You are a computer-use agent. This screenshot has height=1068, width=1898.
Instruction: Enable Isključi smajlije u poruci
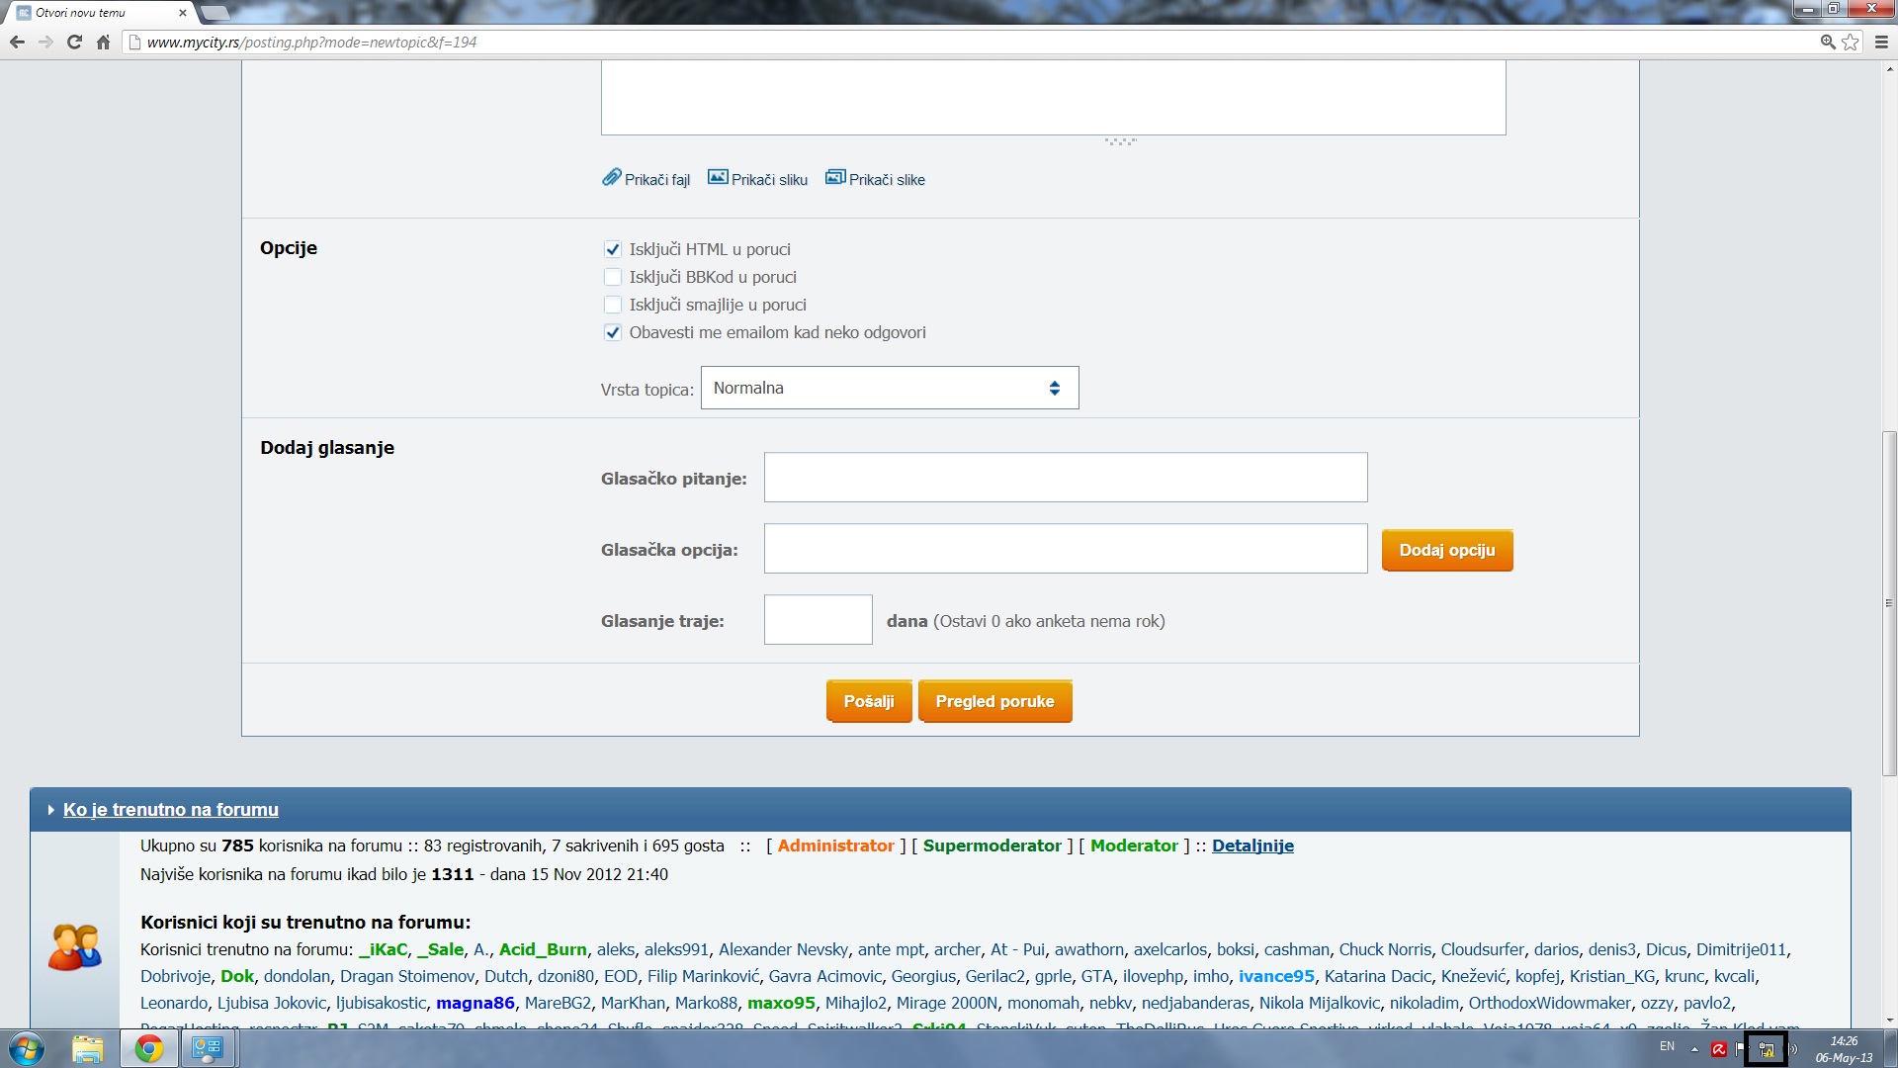pyautogui.click(x=613, y=306)
